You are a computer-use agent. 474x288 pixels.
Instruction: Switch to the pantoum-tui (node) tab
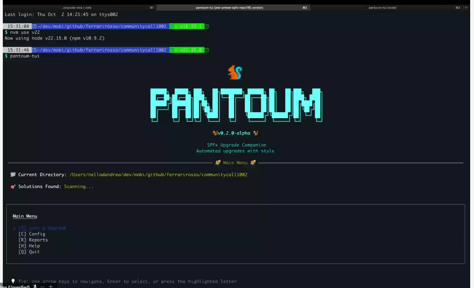[x=382, y=7]
